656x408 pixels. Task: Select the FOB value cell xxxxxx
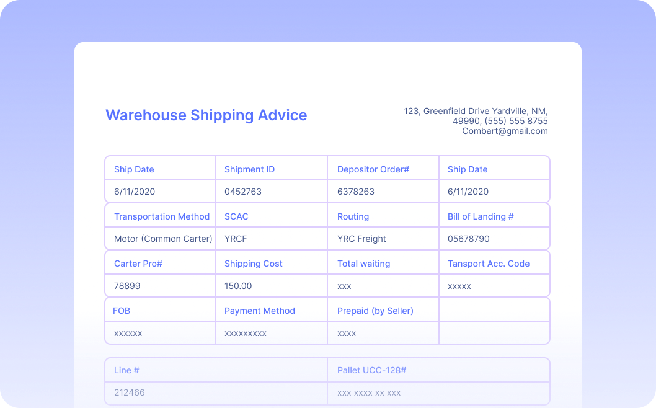160,333
